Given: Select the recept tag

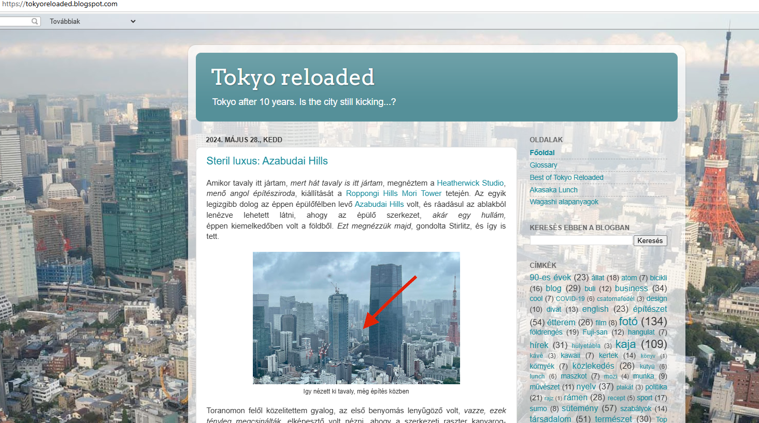Looking at the screenshot, I should pos(616,398).
